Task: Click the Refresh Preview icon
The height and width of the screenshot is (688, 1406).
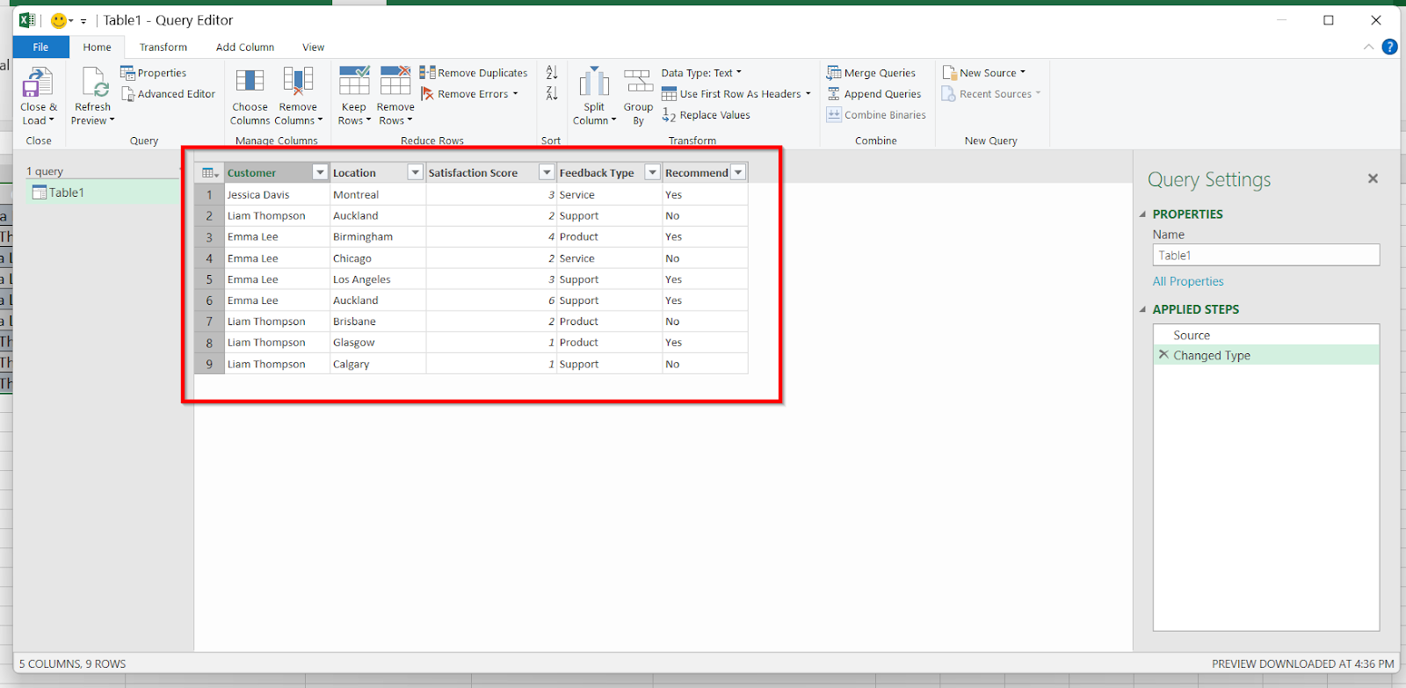Action: coord(93,83)
